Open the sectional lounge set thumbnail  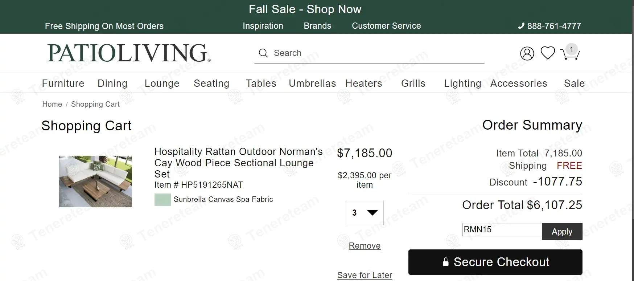(95, 182)
